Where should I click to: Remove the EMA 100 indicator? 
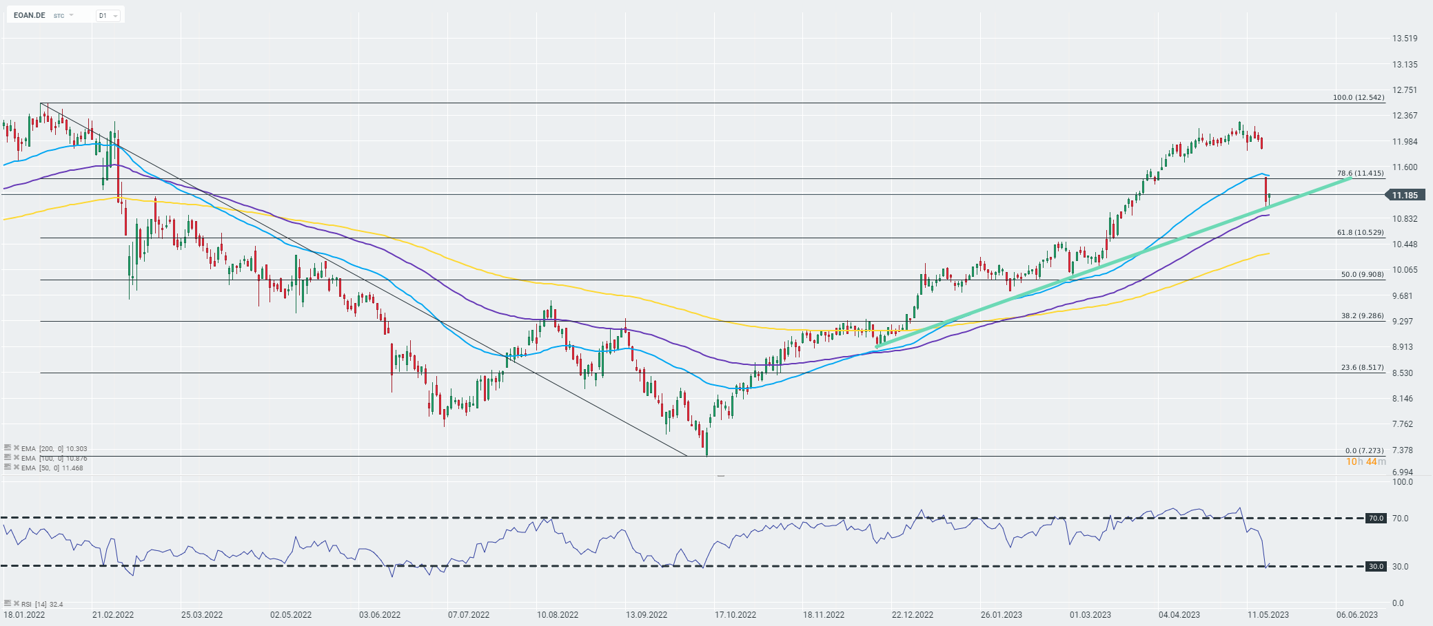click(16, 457)
